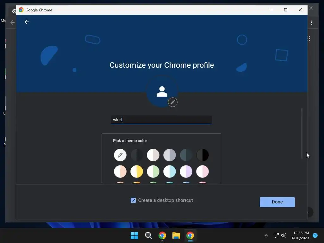Viewport: 324px width, 243px height.
Task: Pick the light grey theme color swatch
Action: pos(170,155)
